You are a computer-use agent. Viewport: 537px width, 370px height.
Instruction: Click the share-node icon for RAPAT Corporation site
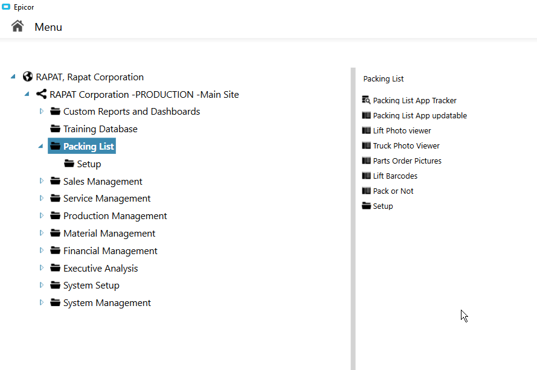pos(42,94)
